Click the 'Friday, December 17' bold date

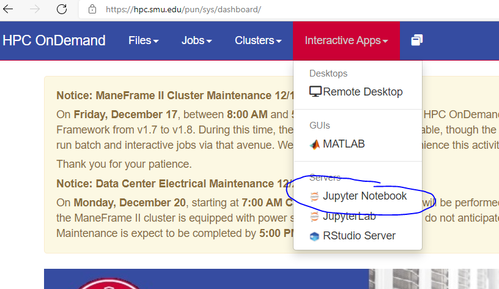[125, 114]
